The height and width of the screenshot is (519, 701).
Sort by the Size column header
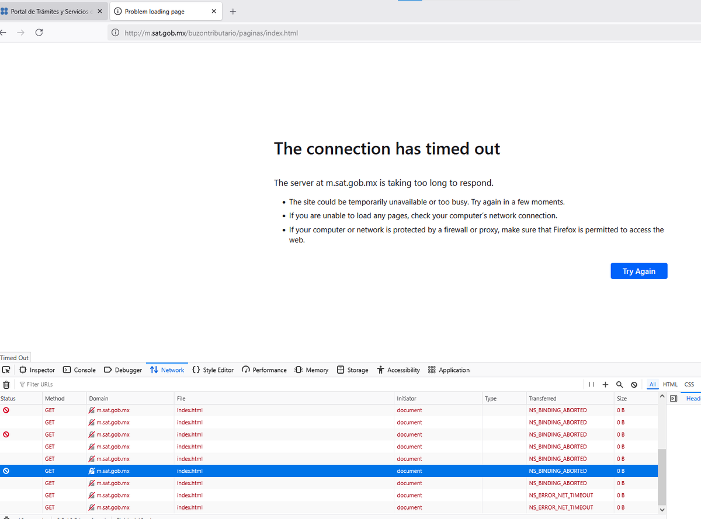(x=636, y=399)
